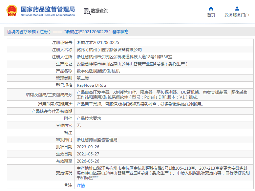Click the 备注 row label

[68, 133]
